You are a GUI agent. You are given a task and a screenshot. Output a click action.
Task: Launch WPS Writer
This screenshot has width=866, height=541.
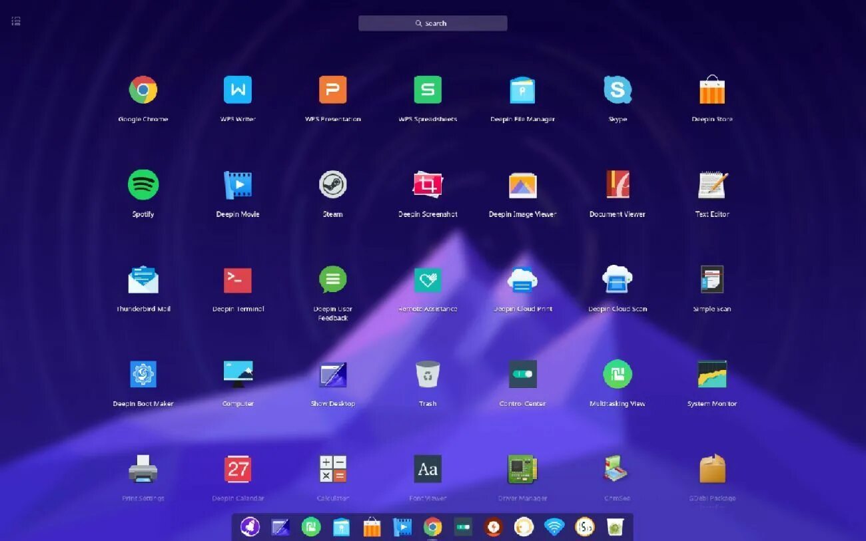click(238, 90)
